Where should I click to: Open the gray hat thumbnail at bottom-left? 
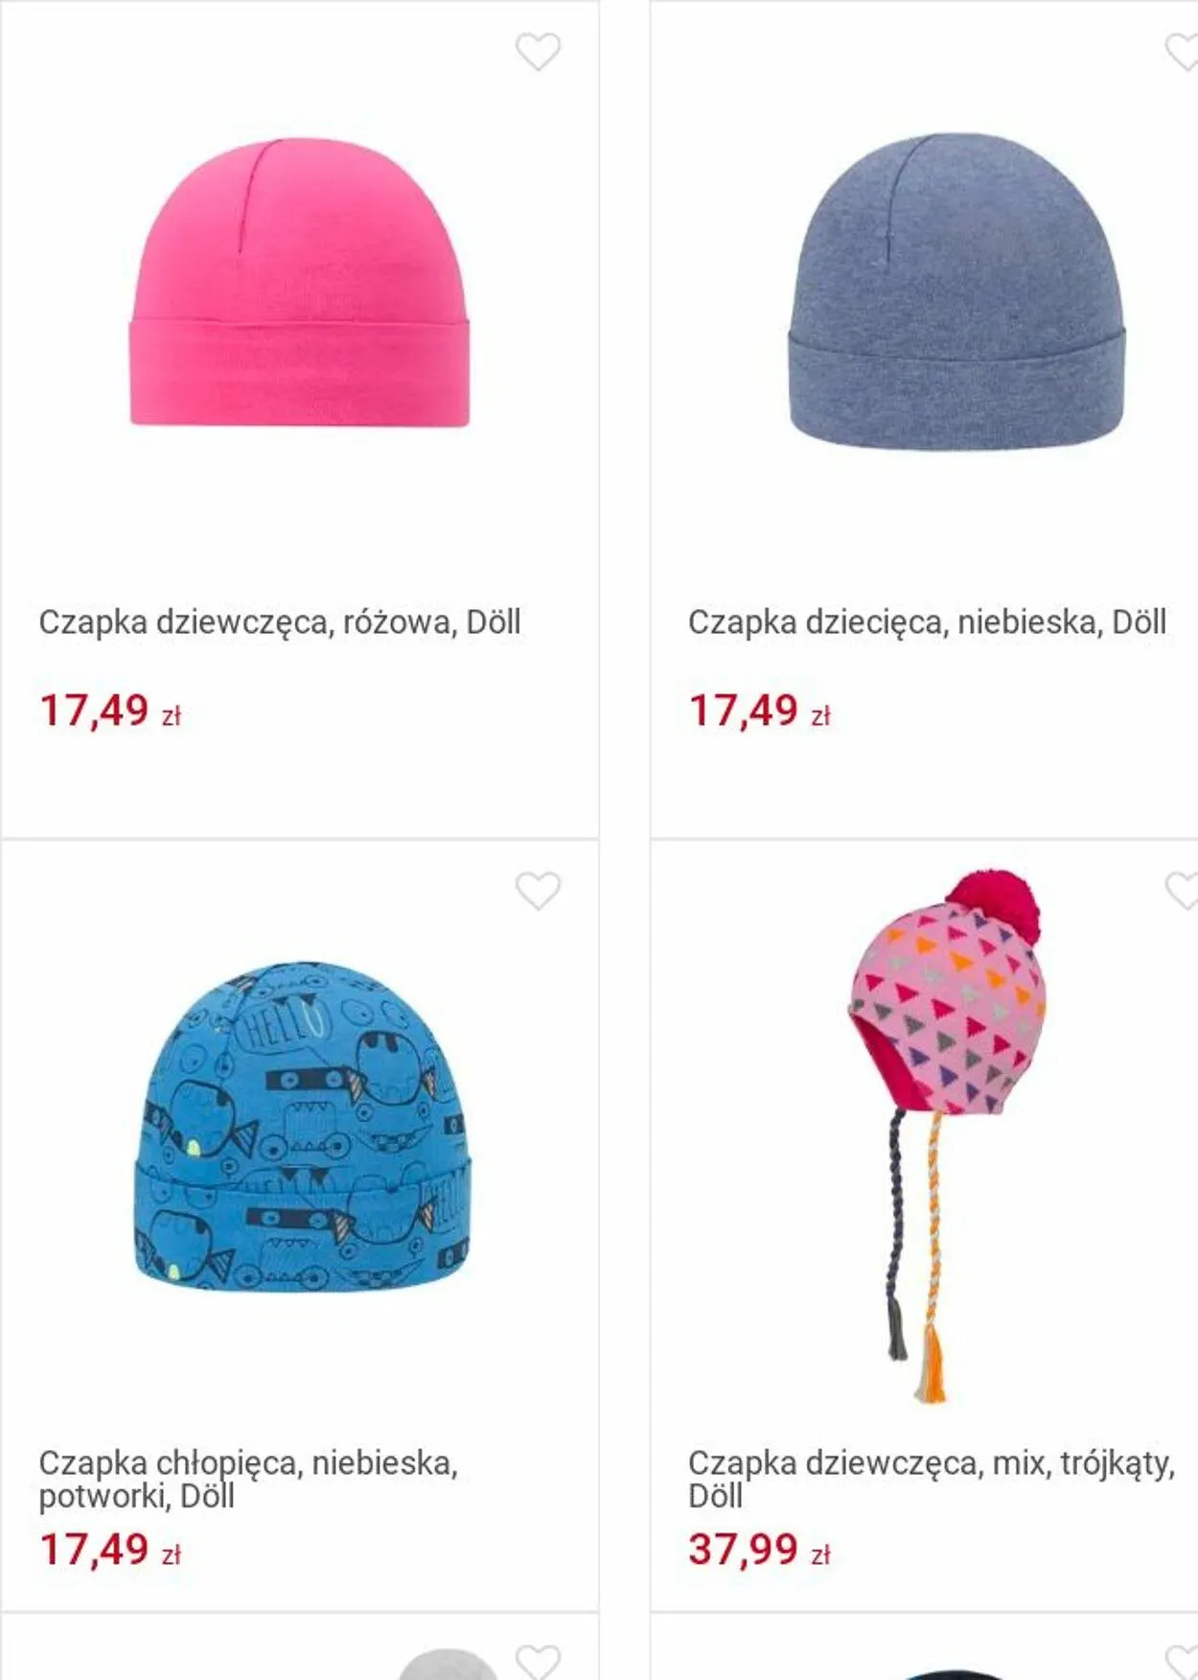(x=448, y=1664)
